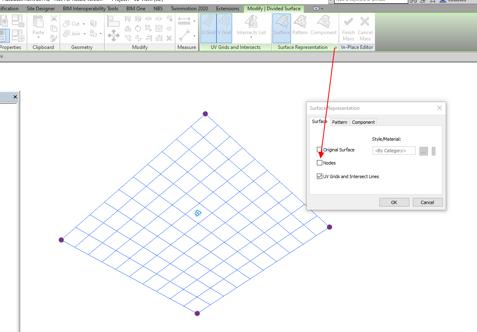Select the U Grid tool

[x=207, y=28]
